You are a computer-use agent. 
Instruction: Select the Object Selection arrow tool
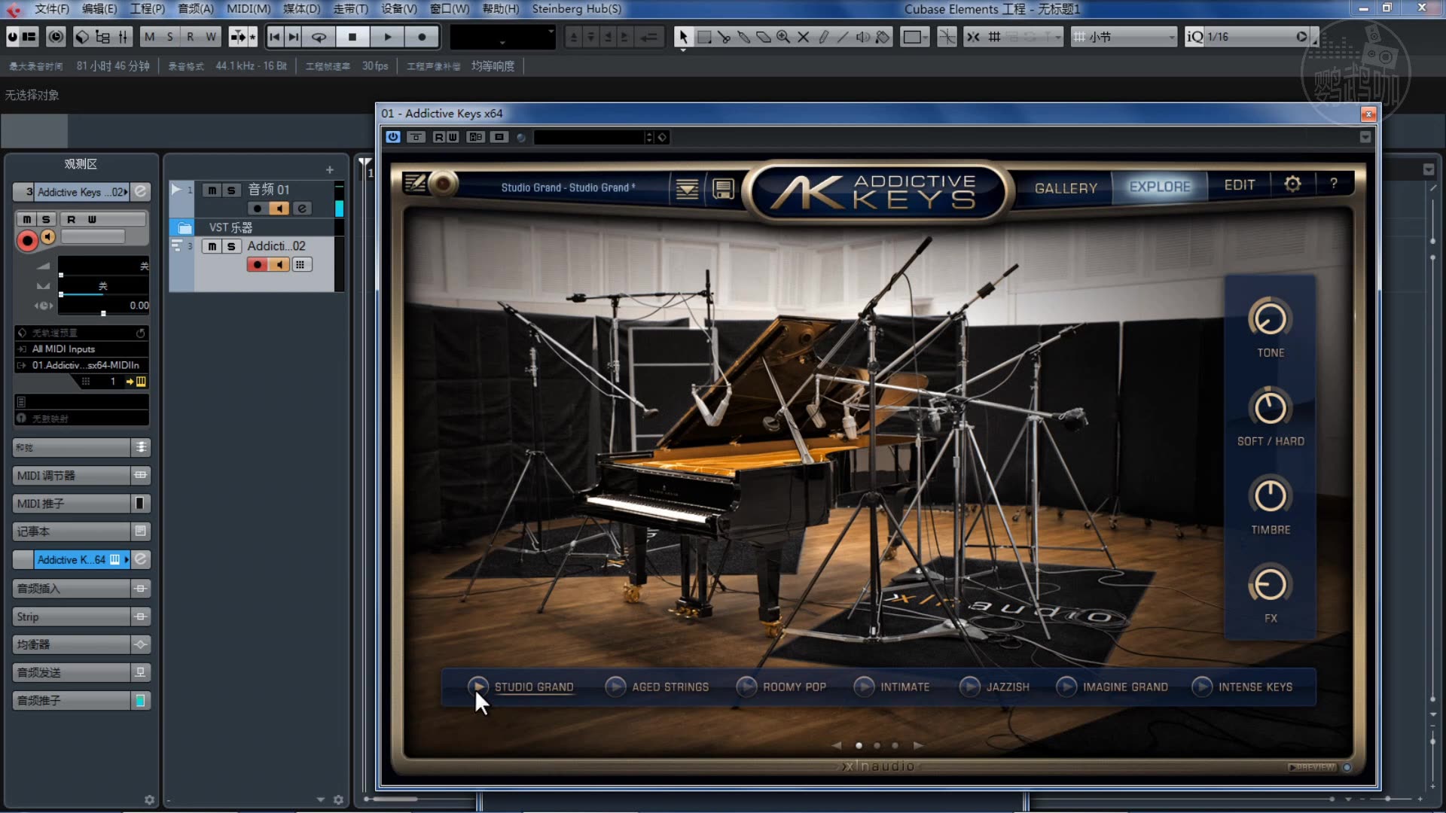(x=683, y=37)
